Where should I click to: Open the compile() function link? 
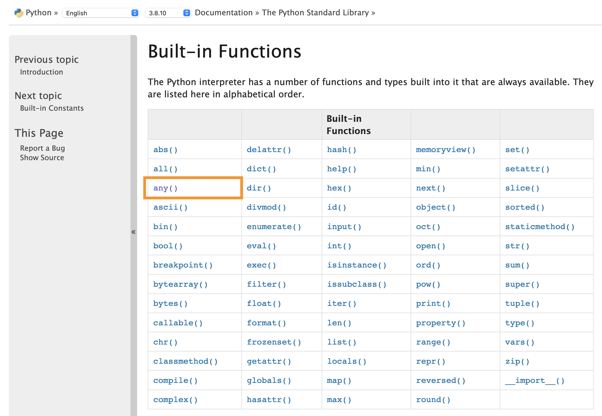point(175,380)
